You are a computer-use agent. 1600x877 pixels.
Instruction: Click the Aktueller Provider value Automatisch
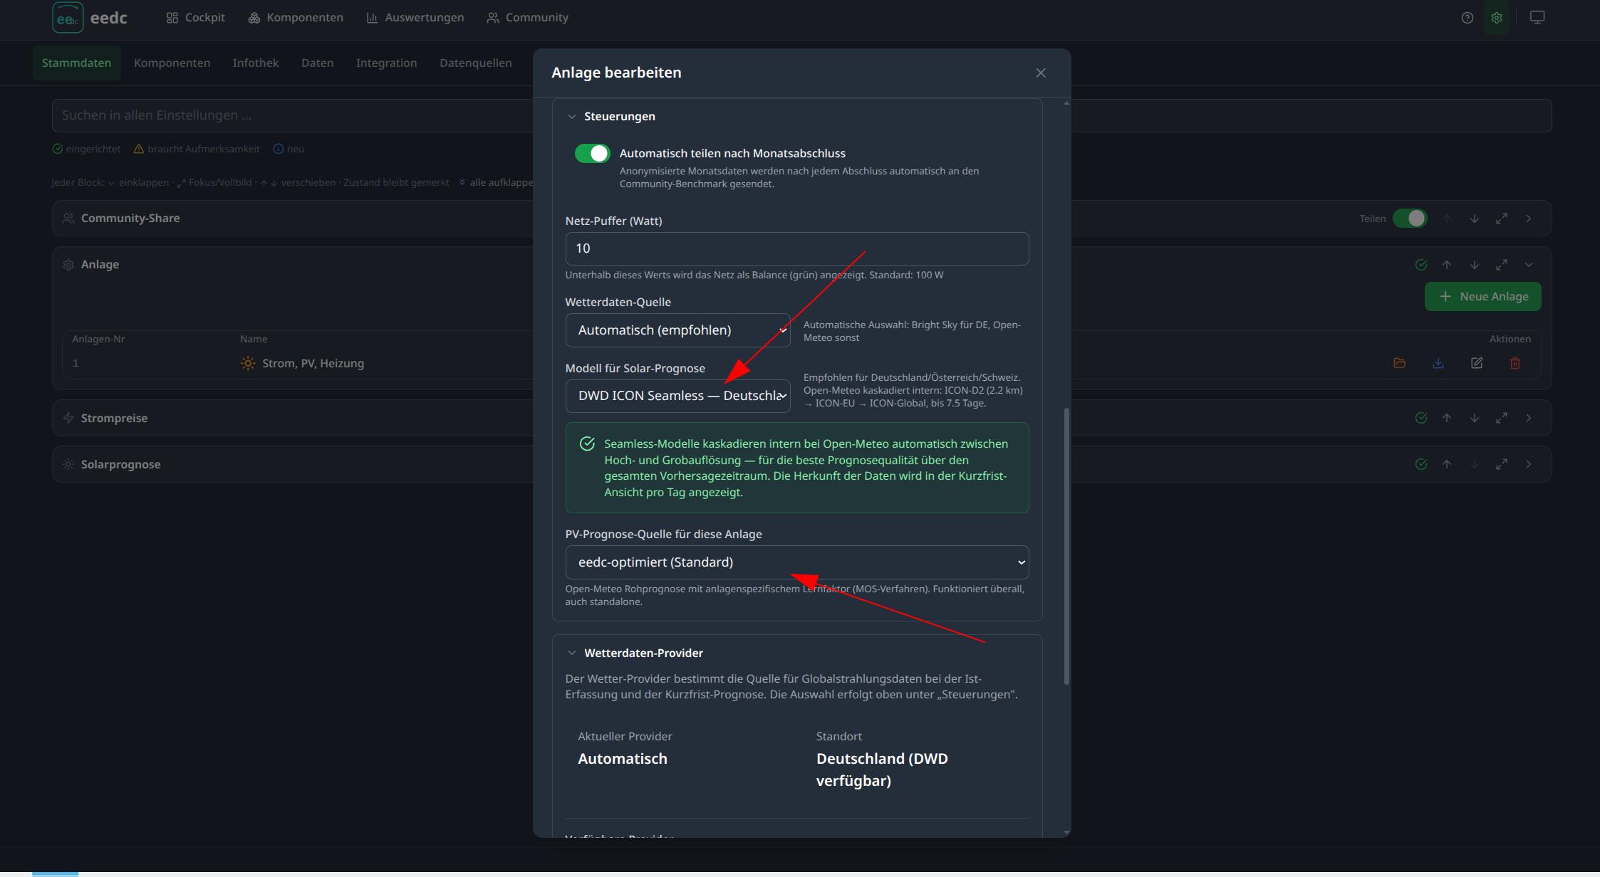[x=623, y=759]
